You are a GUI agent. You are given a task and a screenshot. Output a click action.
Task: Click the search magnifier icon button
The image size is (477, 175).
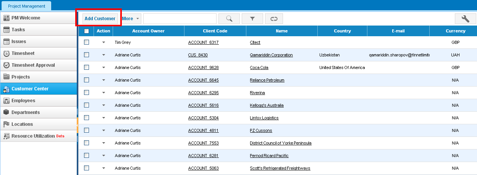click(x=229, y=18)
